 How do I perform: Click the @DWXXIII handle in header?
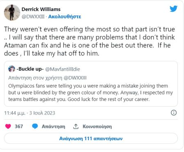pyautogui.click(x=33, y=17)
